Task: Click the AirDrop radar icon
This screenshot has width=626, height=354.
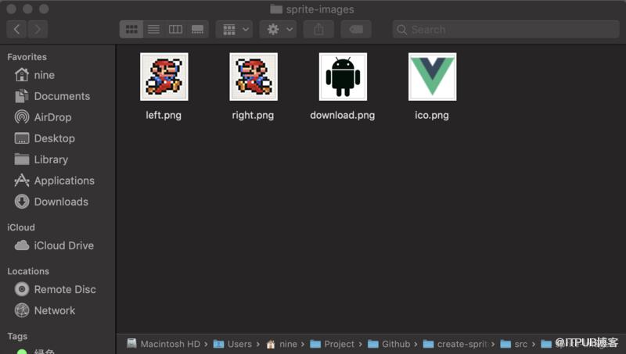Action: click(22, 116)
